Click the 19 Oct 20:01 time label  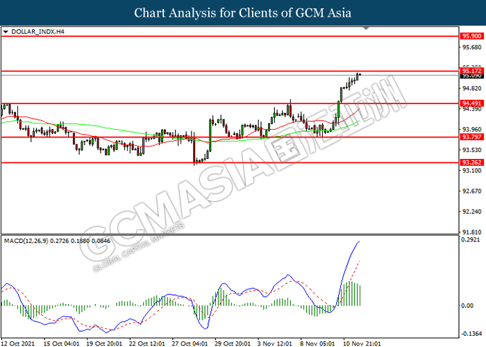pyautogui.click(x=104, y=344)
